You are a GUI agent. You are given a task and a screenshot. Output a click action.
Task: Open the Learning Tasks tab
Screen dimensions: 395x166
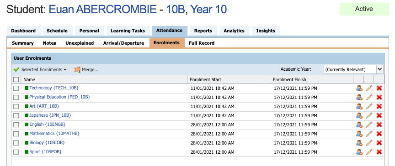(128, 31)
